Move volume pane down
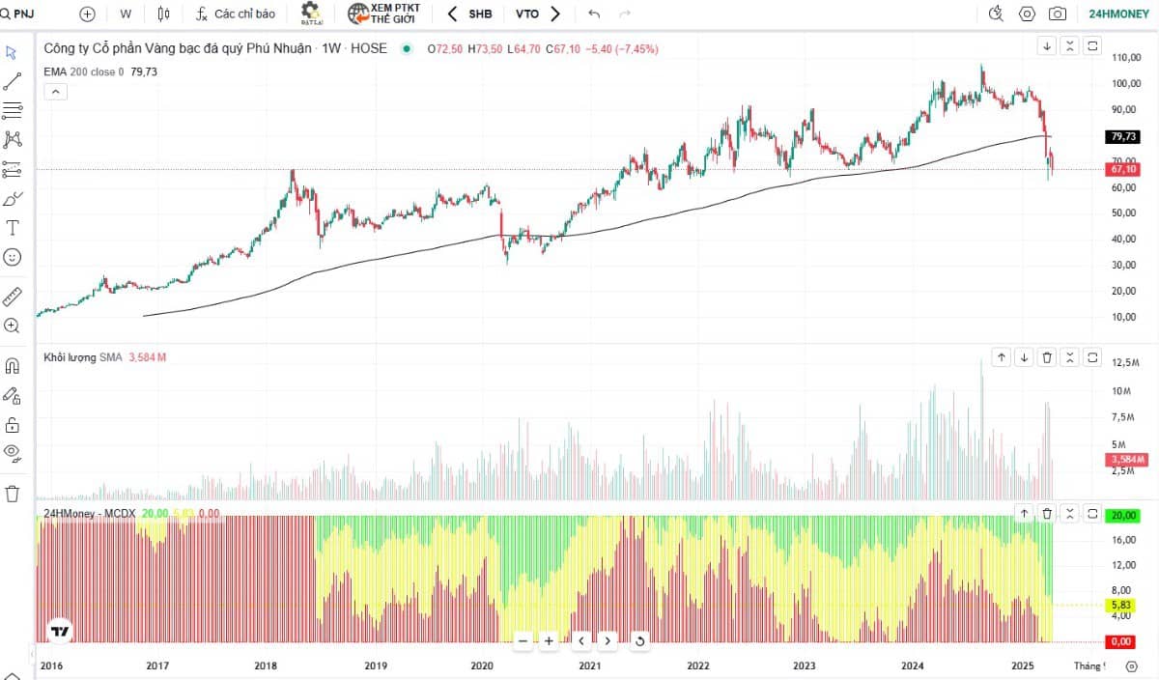Image resolution: width=1159 pixels, height=680 pixels. (x=1025, y=357)
